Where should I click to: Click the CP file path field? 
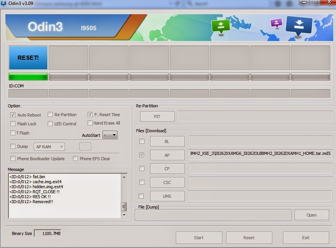tap(261, 169)
